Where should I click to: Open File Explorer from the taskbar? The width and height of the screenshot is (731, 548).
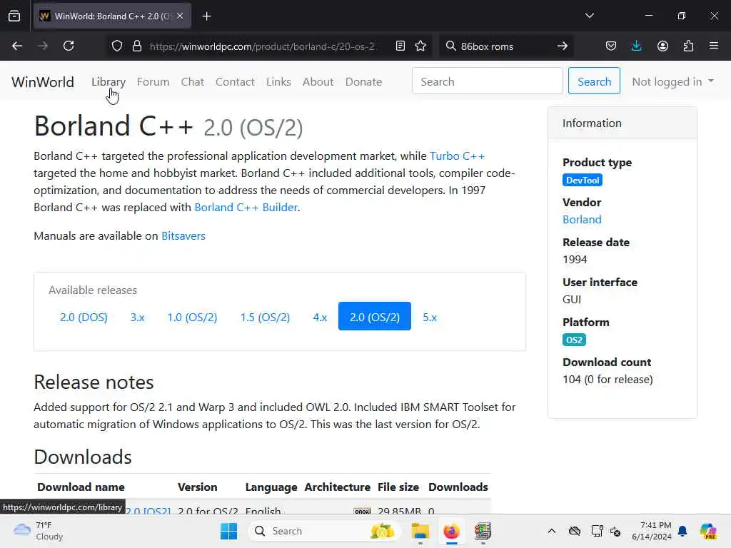pyautogui.click(x=420, y=531)
